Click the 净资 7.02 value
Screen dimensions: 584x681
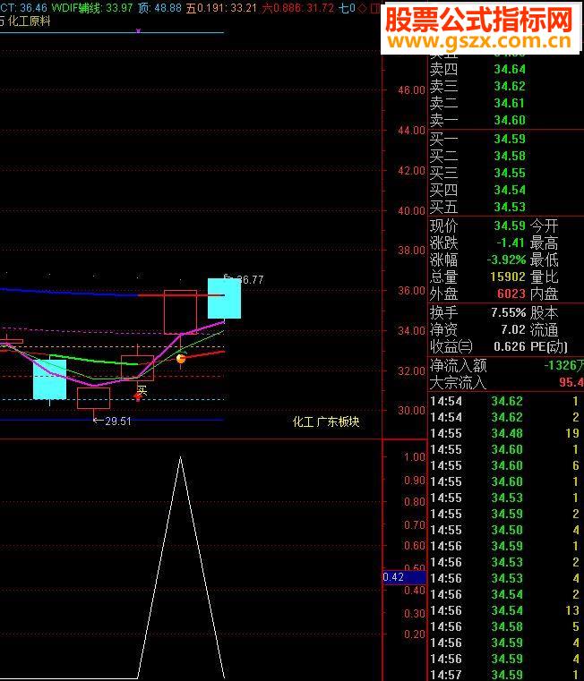[x=513, y=329]
